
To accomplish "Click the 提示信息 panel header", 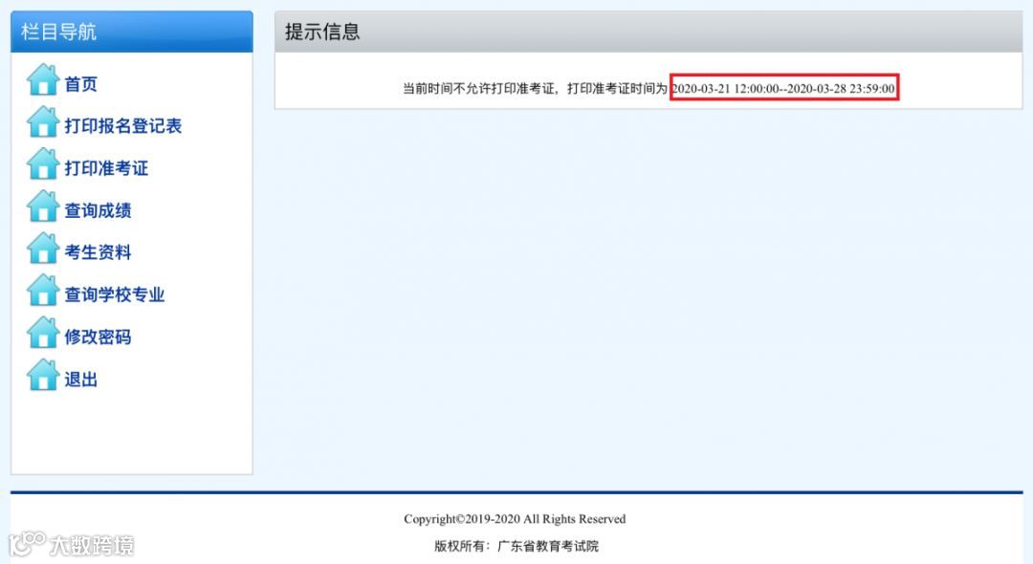I will click(648, 32).
